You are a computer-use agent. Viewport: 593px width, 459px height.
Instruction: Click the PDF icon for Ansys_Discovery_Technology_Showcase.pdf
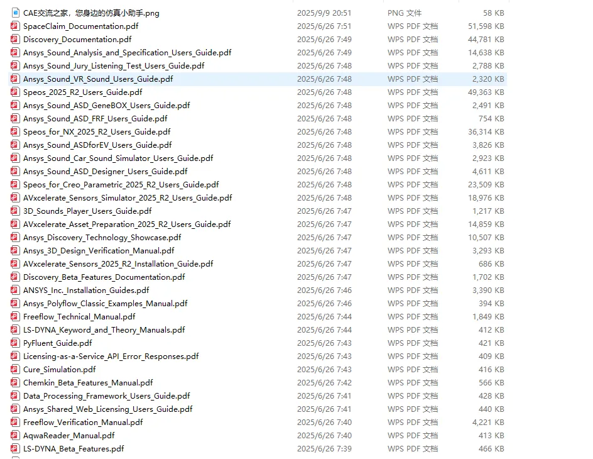(15, 238)
